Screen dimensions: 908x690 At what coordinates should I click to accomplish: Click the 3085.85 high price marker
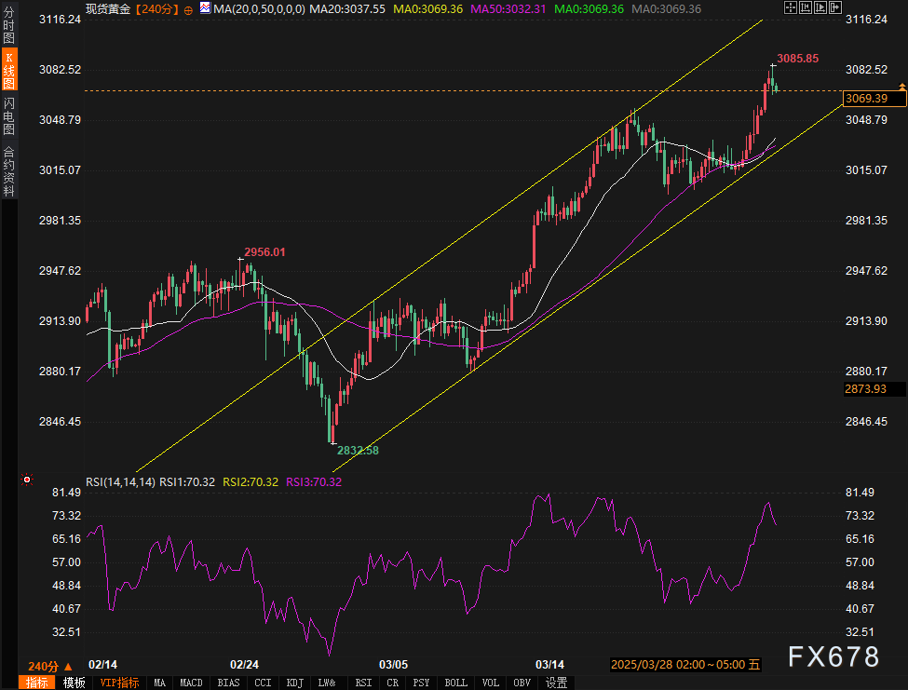(797, 58)
